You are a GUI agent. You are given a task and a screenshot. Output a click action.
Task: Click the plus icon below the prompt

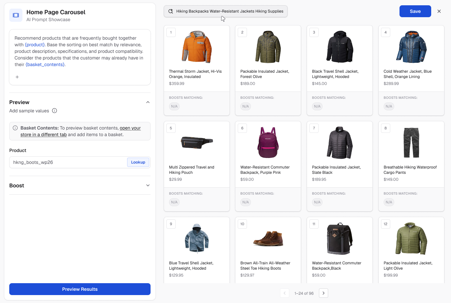pos(17,77)
